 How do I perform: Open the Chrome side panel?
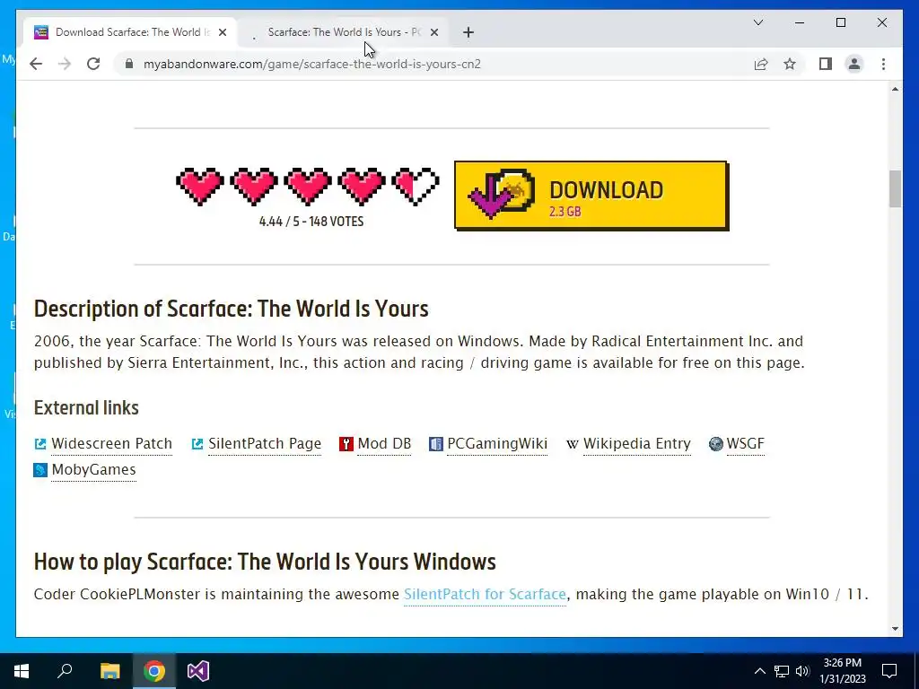pos(826,64)
